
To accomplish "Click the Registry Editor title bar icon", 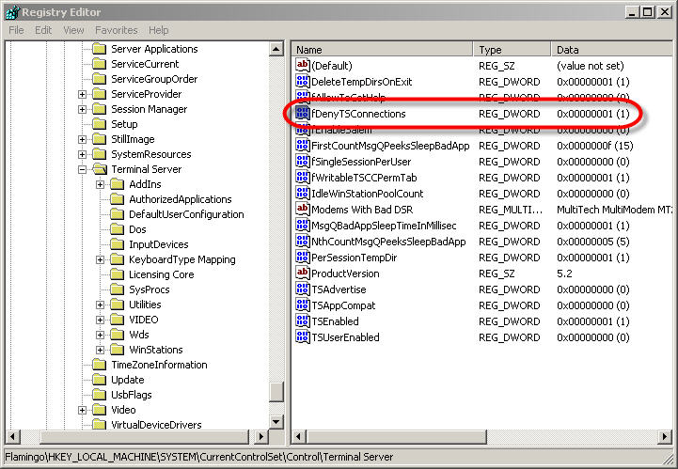I will pyautogui.click(x=12, y=12).
